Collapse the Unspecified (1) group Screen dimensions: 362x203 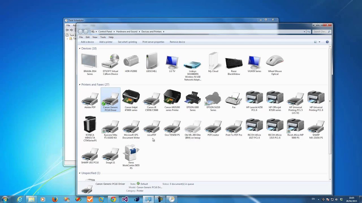(79, 173)
